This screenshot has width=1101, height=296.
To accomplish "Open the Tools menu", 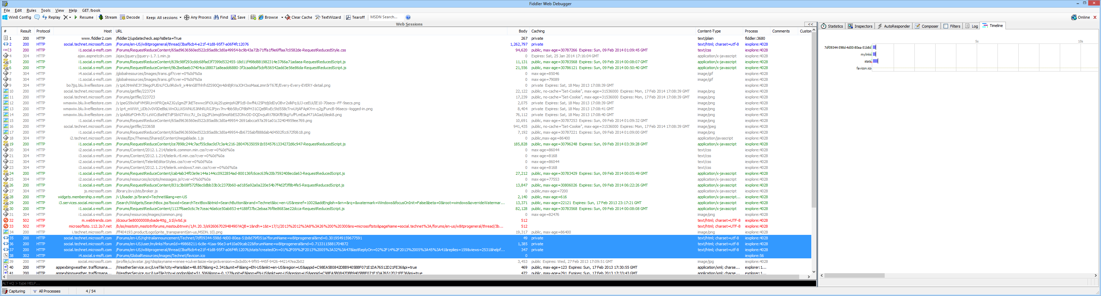I will [x=46, y=10].
